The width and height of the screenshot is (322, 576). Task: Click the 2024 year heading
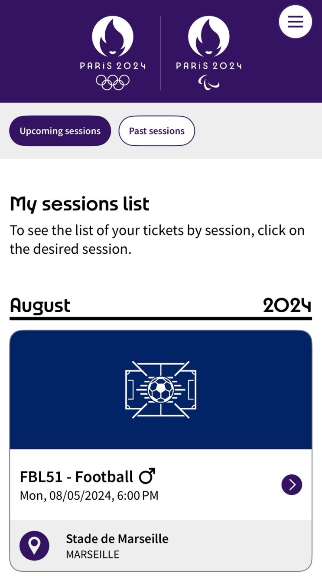point(287,305)
